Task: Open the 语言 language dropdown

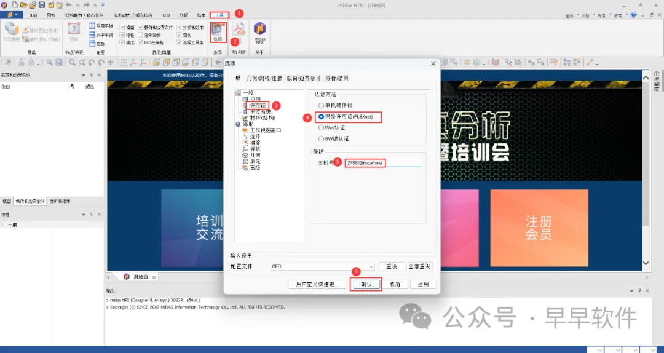Action: click(x=620, y=15)
